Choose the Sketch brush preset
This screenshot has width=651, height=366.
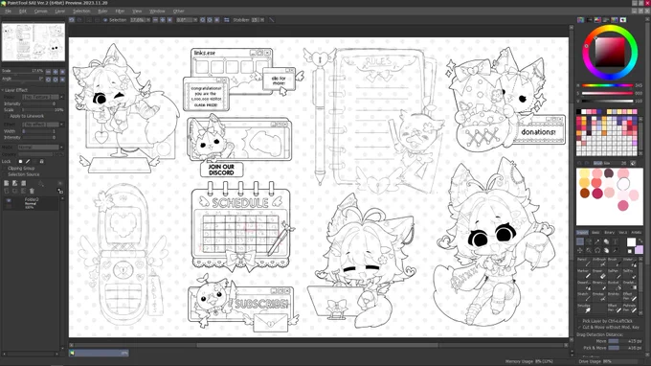pyautogui.click(x=584, y=297)
